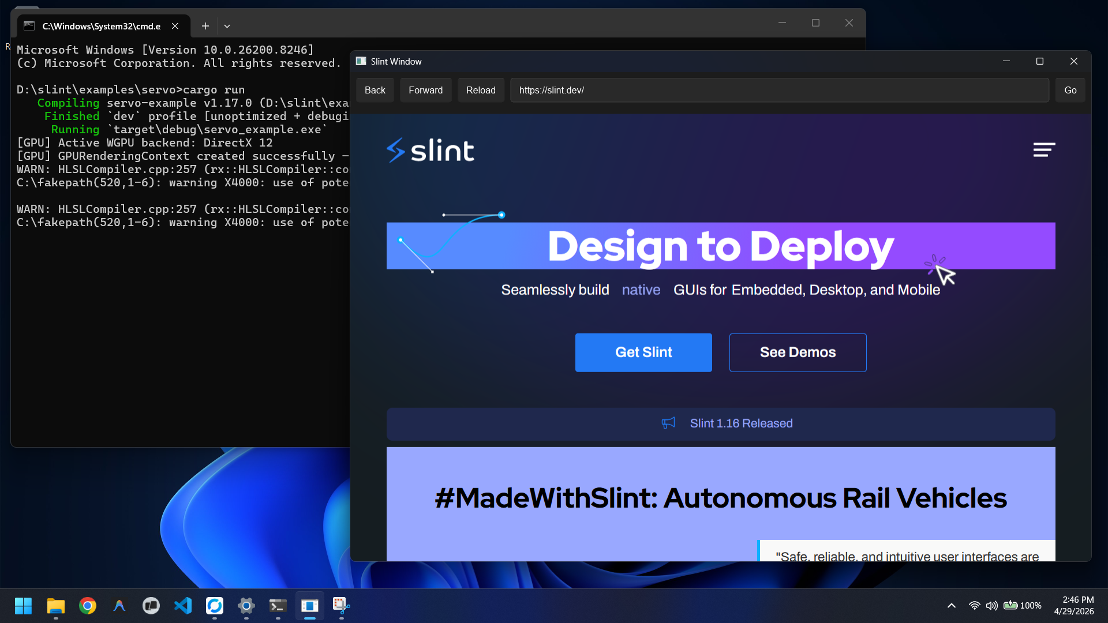The image size is (1108, 623).
Task: Click the See Demos button
Action: point(798,352)
